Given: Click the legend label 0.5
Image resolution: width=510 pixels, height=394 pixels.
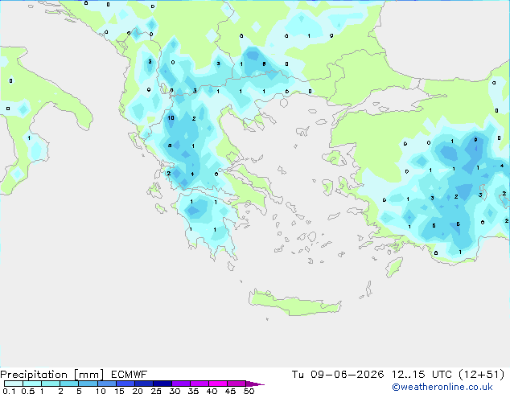Looking at the screenshot, I should click(27, 391).
